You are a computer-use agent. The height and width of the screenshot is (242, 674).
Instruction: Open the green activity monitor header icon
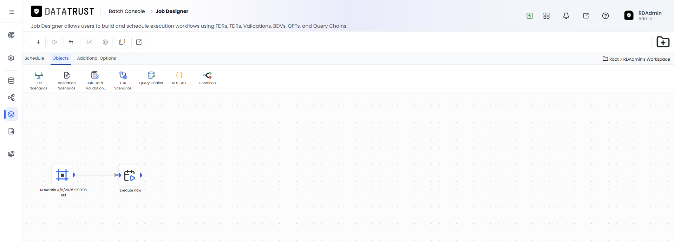(x=530, y=16)
